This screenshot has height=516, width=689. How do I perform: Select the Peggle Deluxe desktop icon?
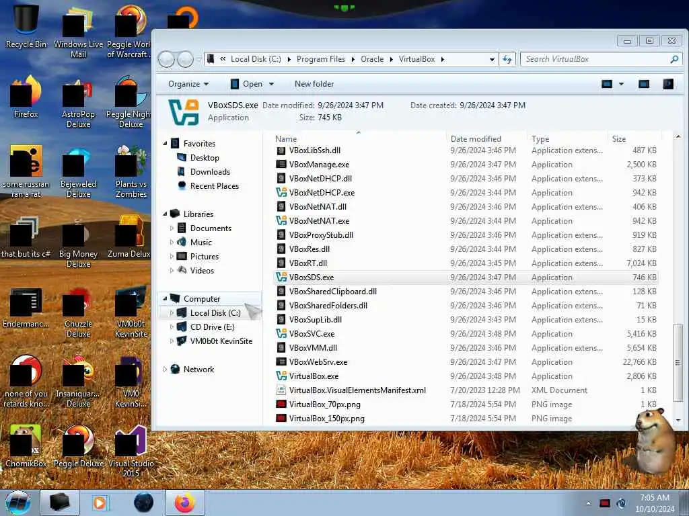pyautogui.click(x=78, y=446)
